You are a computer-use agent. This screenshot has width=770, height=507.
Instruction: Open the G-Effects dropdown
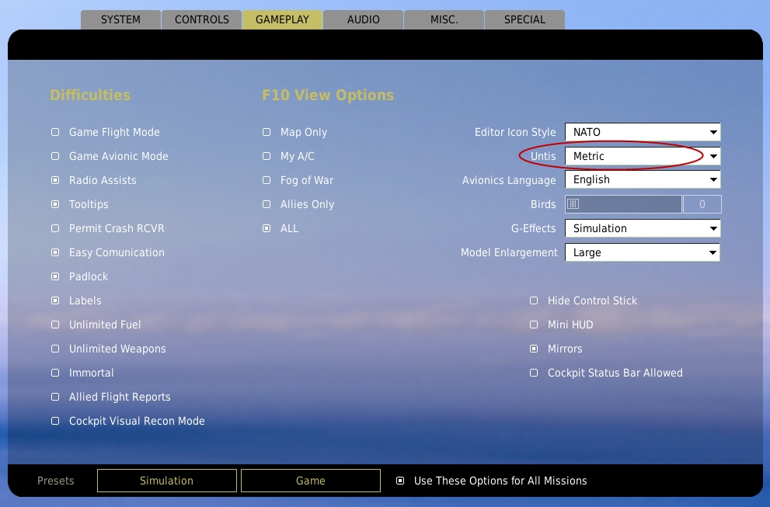(643, 228)
